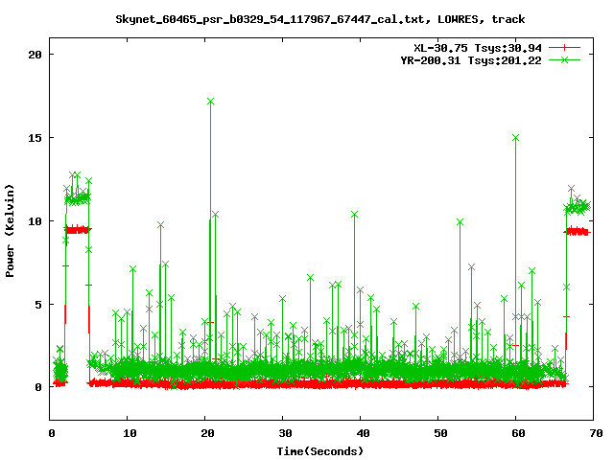
Task: Click the red legend line sample for XL
Action: pos(564,48)
